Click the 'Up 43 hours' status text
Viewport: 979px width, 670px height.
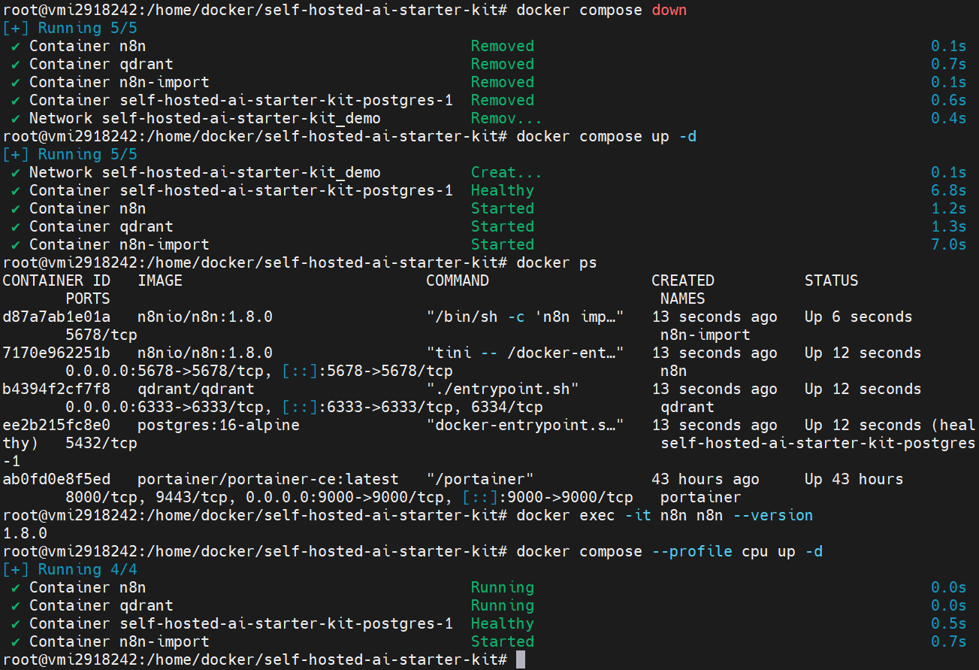[x=854, y=479]
